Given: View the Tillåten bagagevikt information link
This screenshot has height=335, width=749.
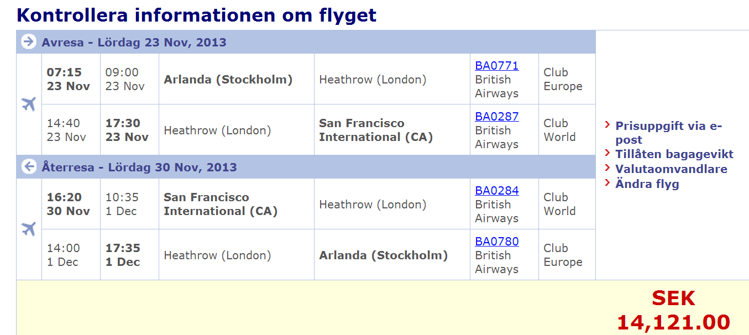Looking at the screenshot, I should [674, 154].
